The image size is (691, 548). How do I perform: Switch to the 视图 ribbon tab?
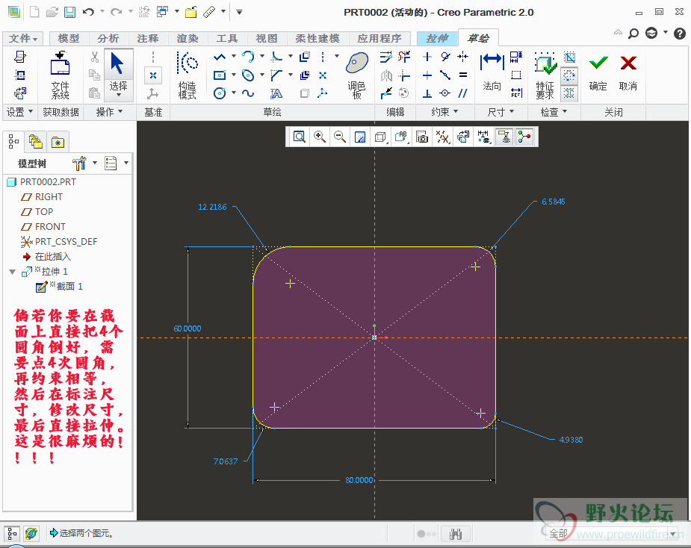point(267,39)
